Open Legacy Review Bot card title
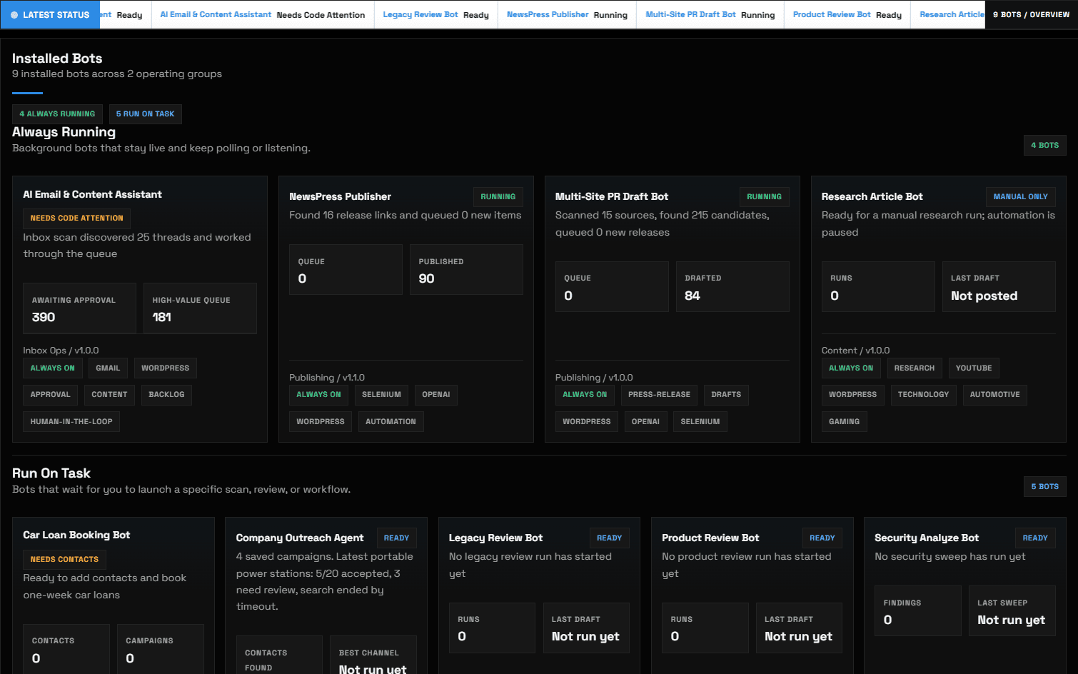1078x674 pixels. pyautogui.click(x=495, y=538)
